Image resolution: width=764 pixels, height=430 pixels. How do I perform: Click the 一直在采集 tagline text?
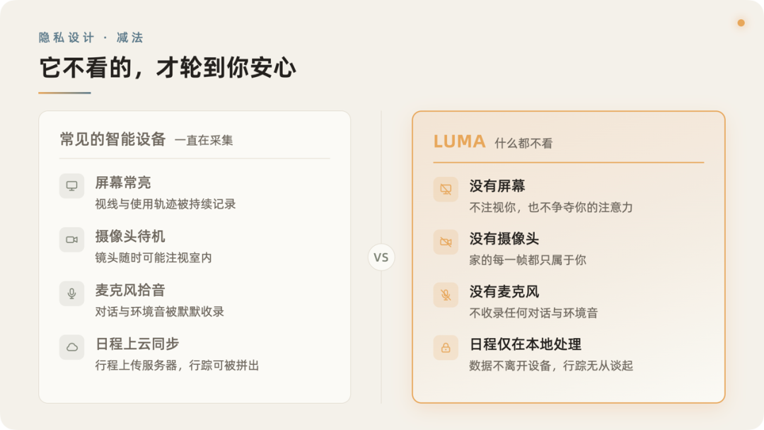[204, 140]
